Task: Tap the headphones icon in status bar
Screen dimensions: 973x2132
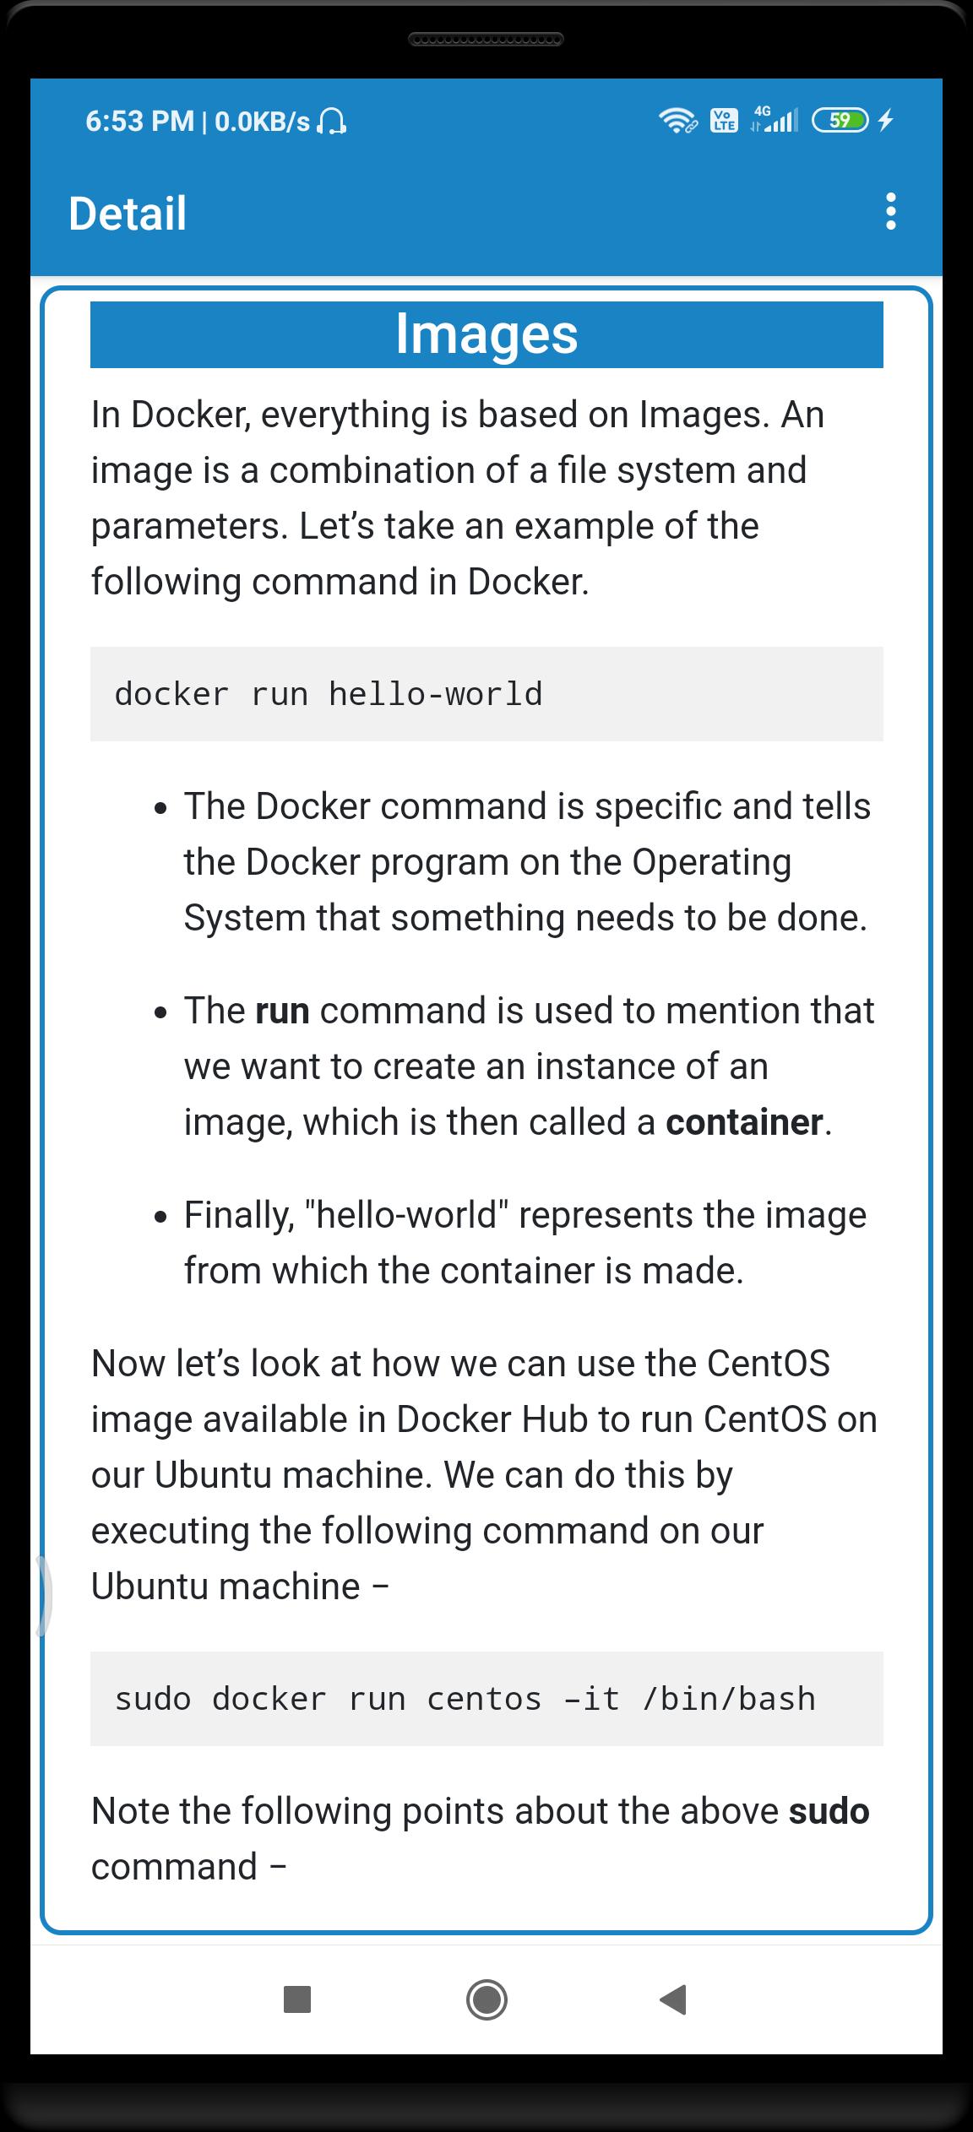Action: 331,122
